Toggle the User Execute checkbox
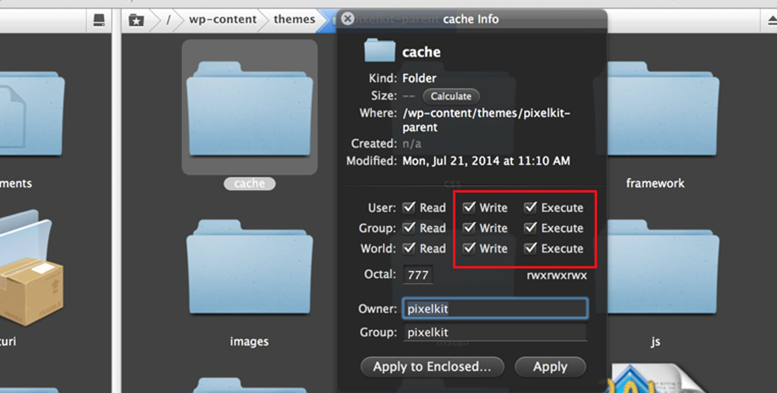 [531, 208]
